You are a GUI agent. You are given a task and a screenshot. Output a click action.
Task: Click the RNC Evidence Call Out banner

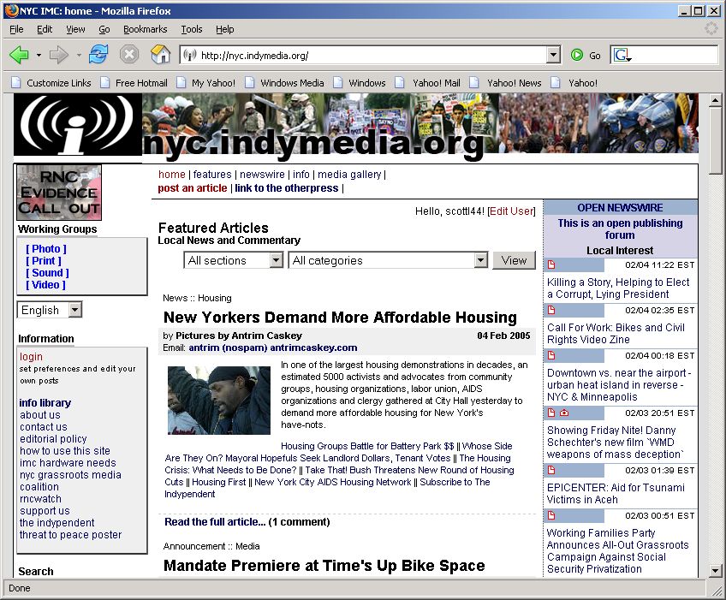59,192
